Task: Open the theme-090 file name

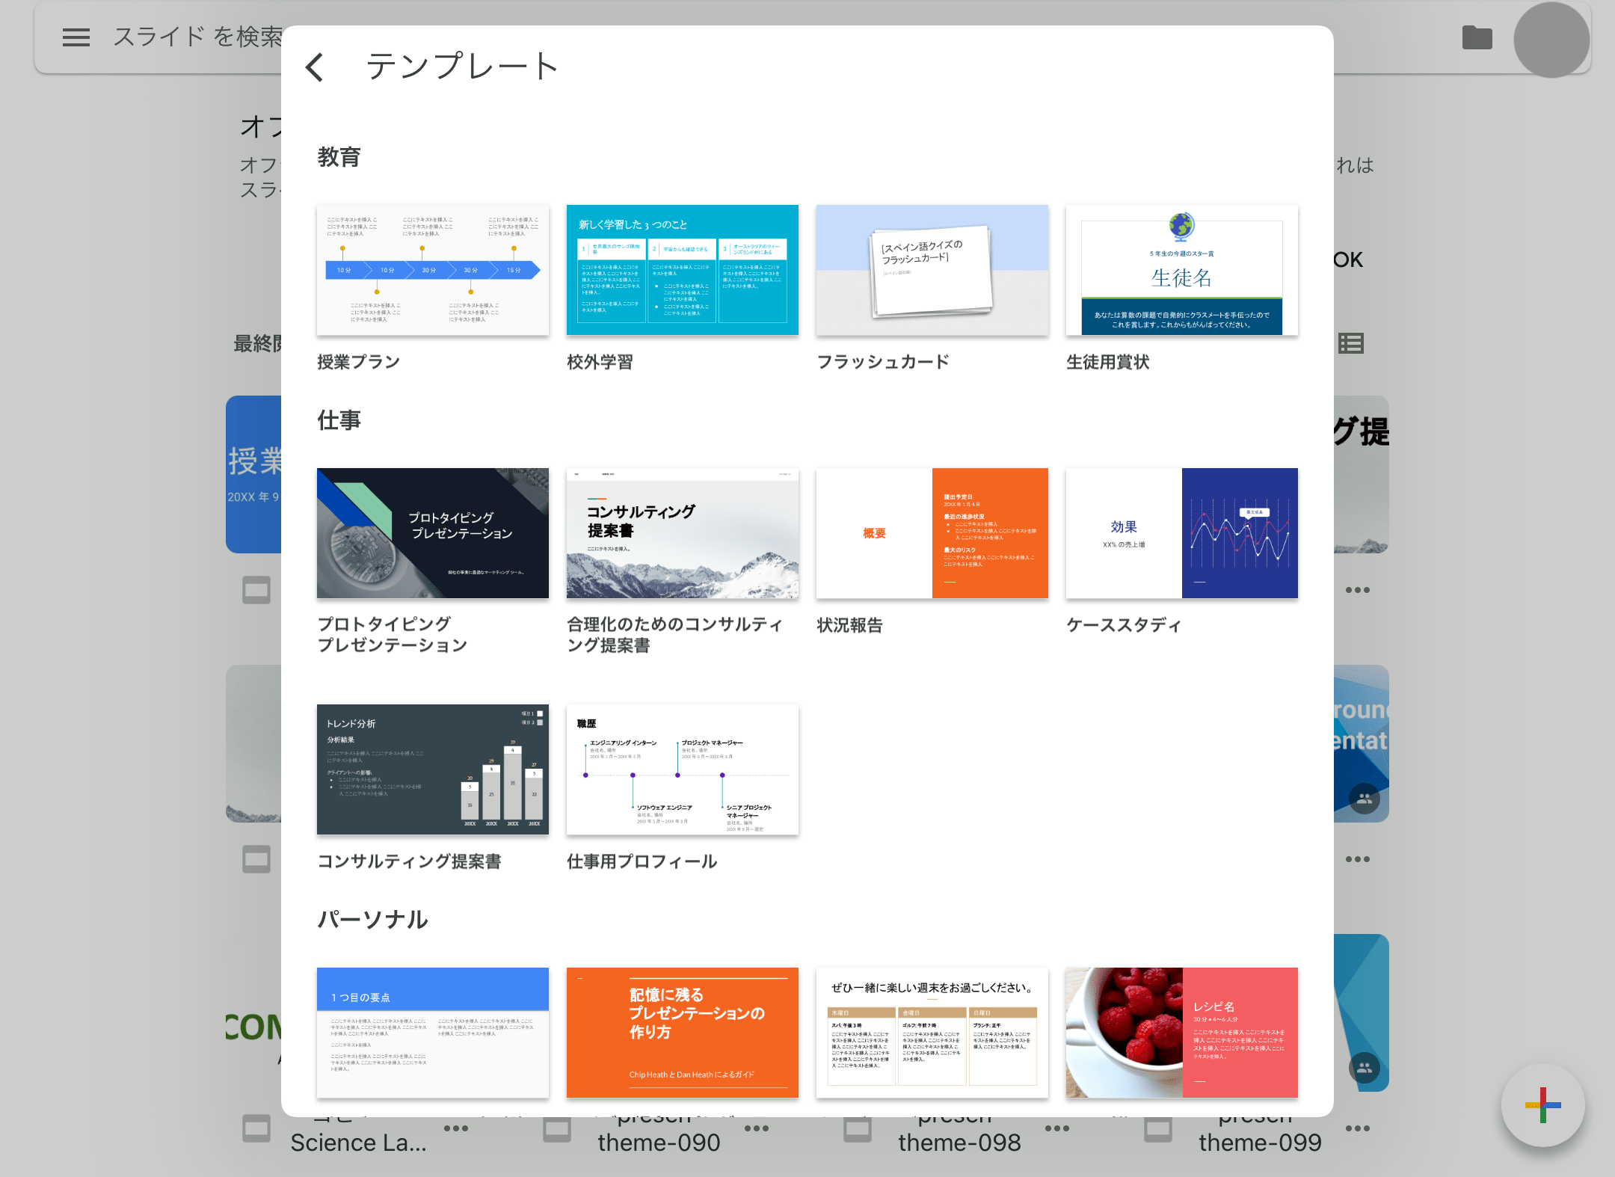Action: [659, 1143]
